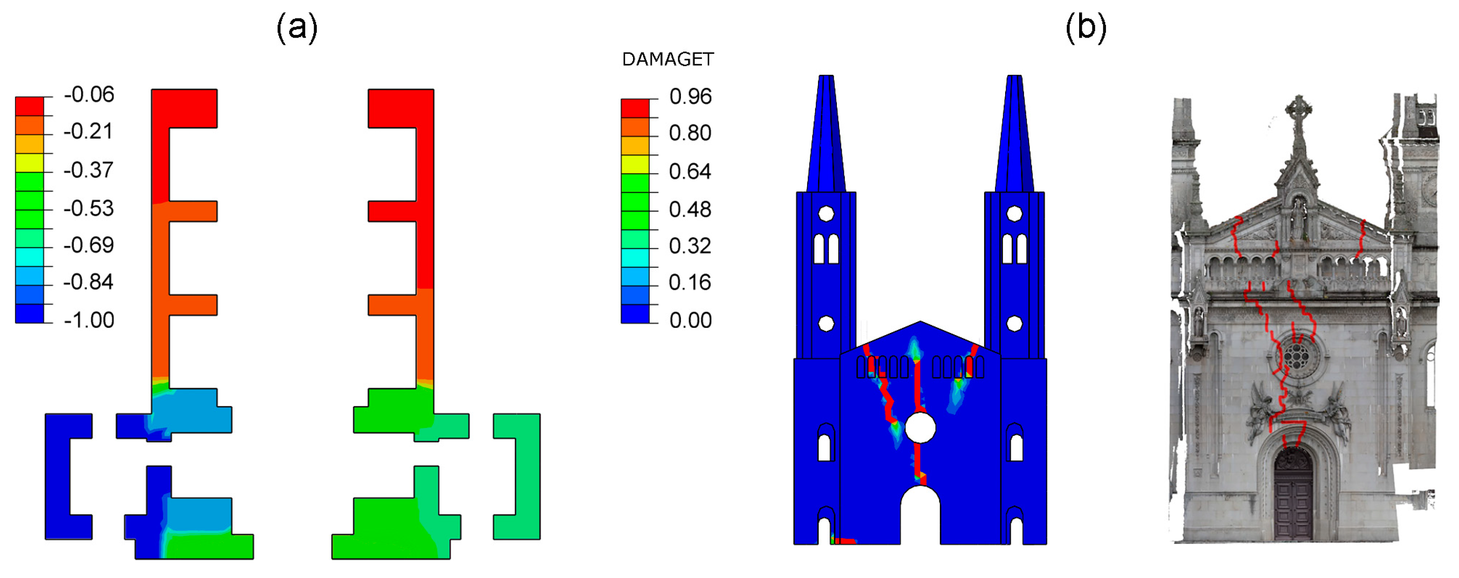This screenshot has height=578, width=1459.
Task: Click the DAMAGET legend title
Action: (667, 60)
